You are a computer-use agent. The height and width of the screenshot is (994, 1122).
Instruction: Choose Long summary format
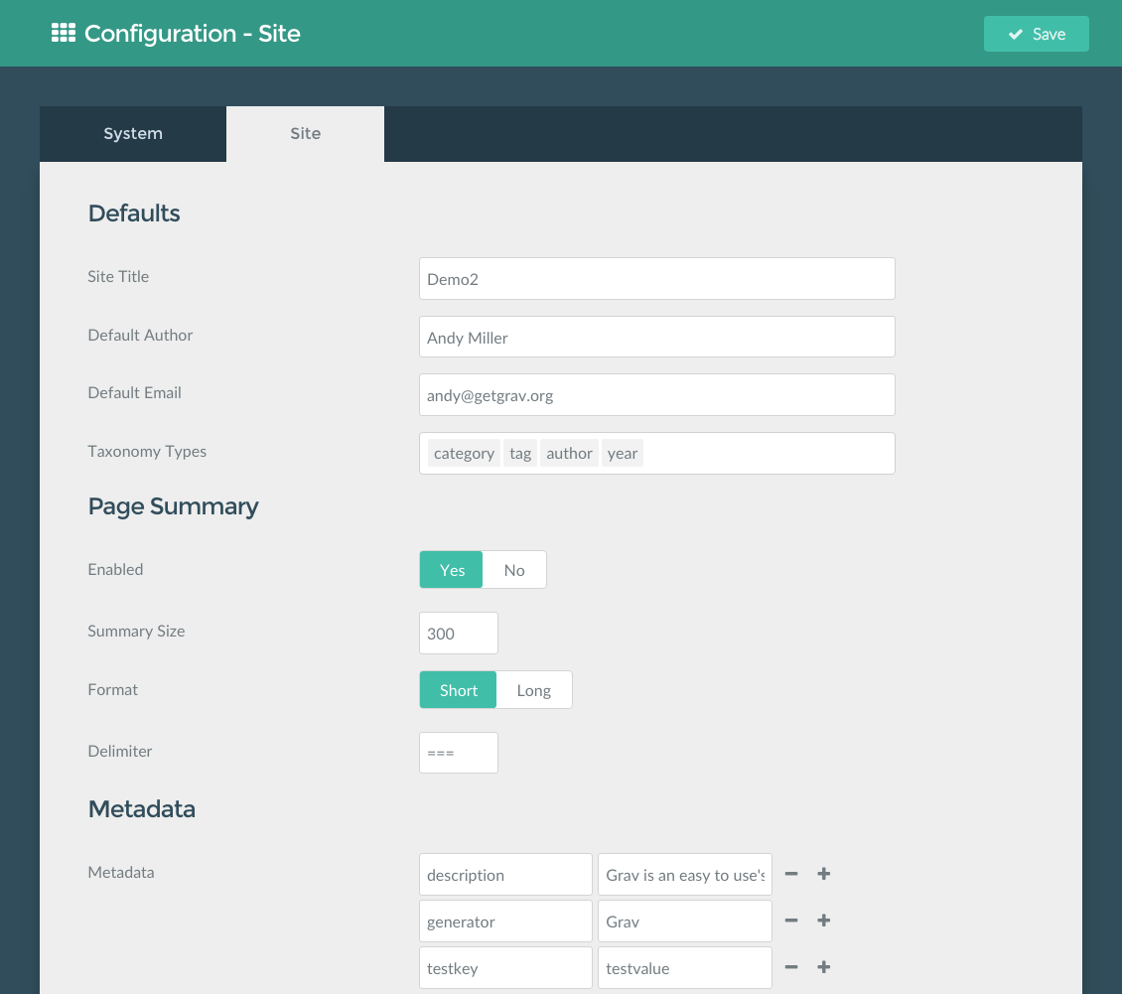[x=534, y=690]
